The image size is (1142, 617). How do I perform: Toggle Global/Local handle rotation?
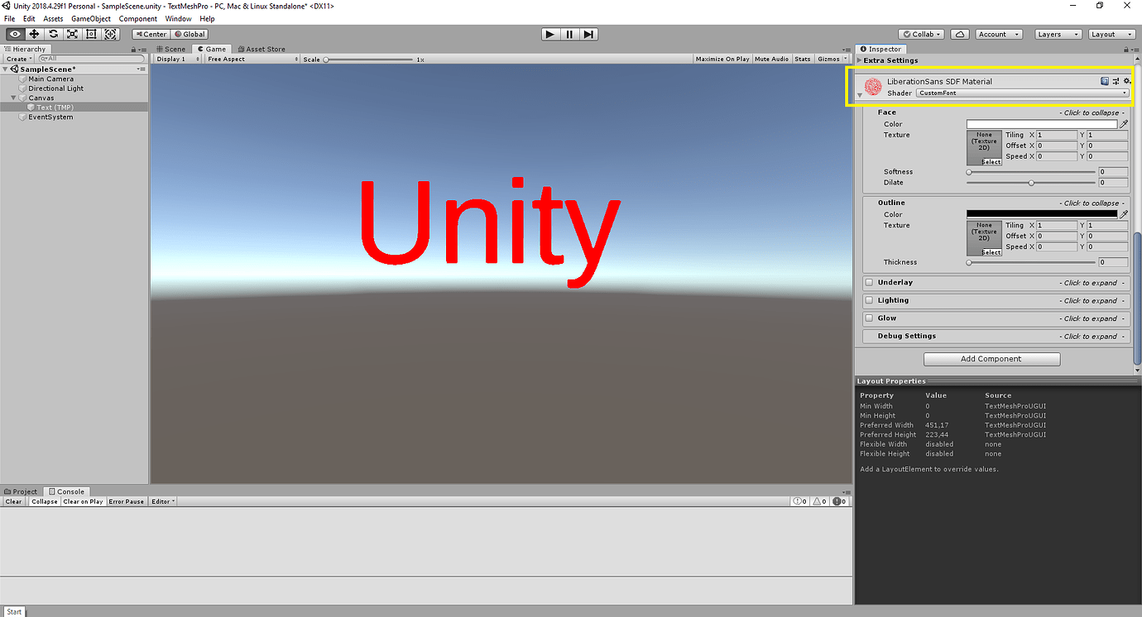(190, 34)
